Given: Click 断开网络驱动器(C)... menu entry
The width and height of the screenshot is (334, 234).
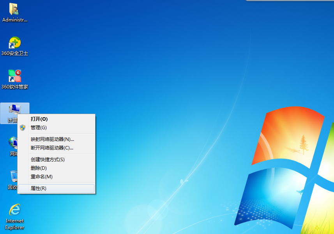Looking at the screenshot, I should coord(57,148).
